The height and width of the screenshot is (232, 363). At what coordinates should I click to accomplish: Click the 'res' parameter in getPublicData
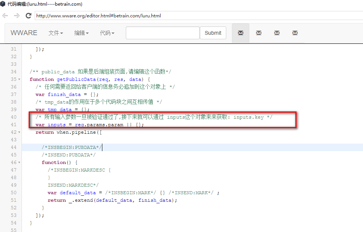pyautogui.click(x=119, y=79)
